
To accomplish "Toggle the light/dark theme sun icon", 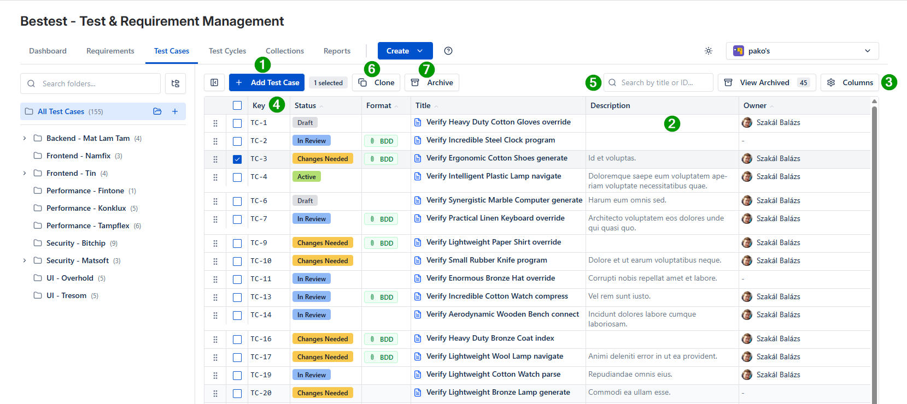I will [x=709, y=51].
